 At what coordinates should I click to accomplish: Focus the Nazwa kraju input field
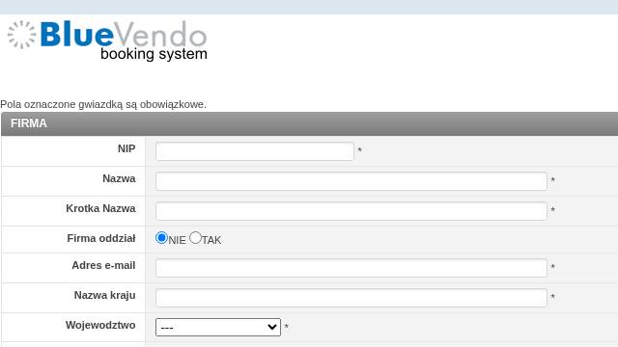tap(351, 298)
